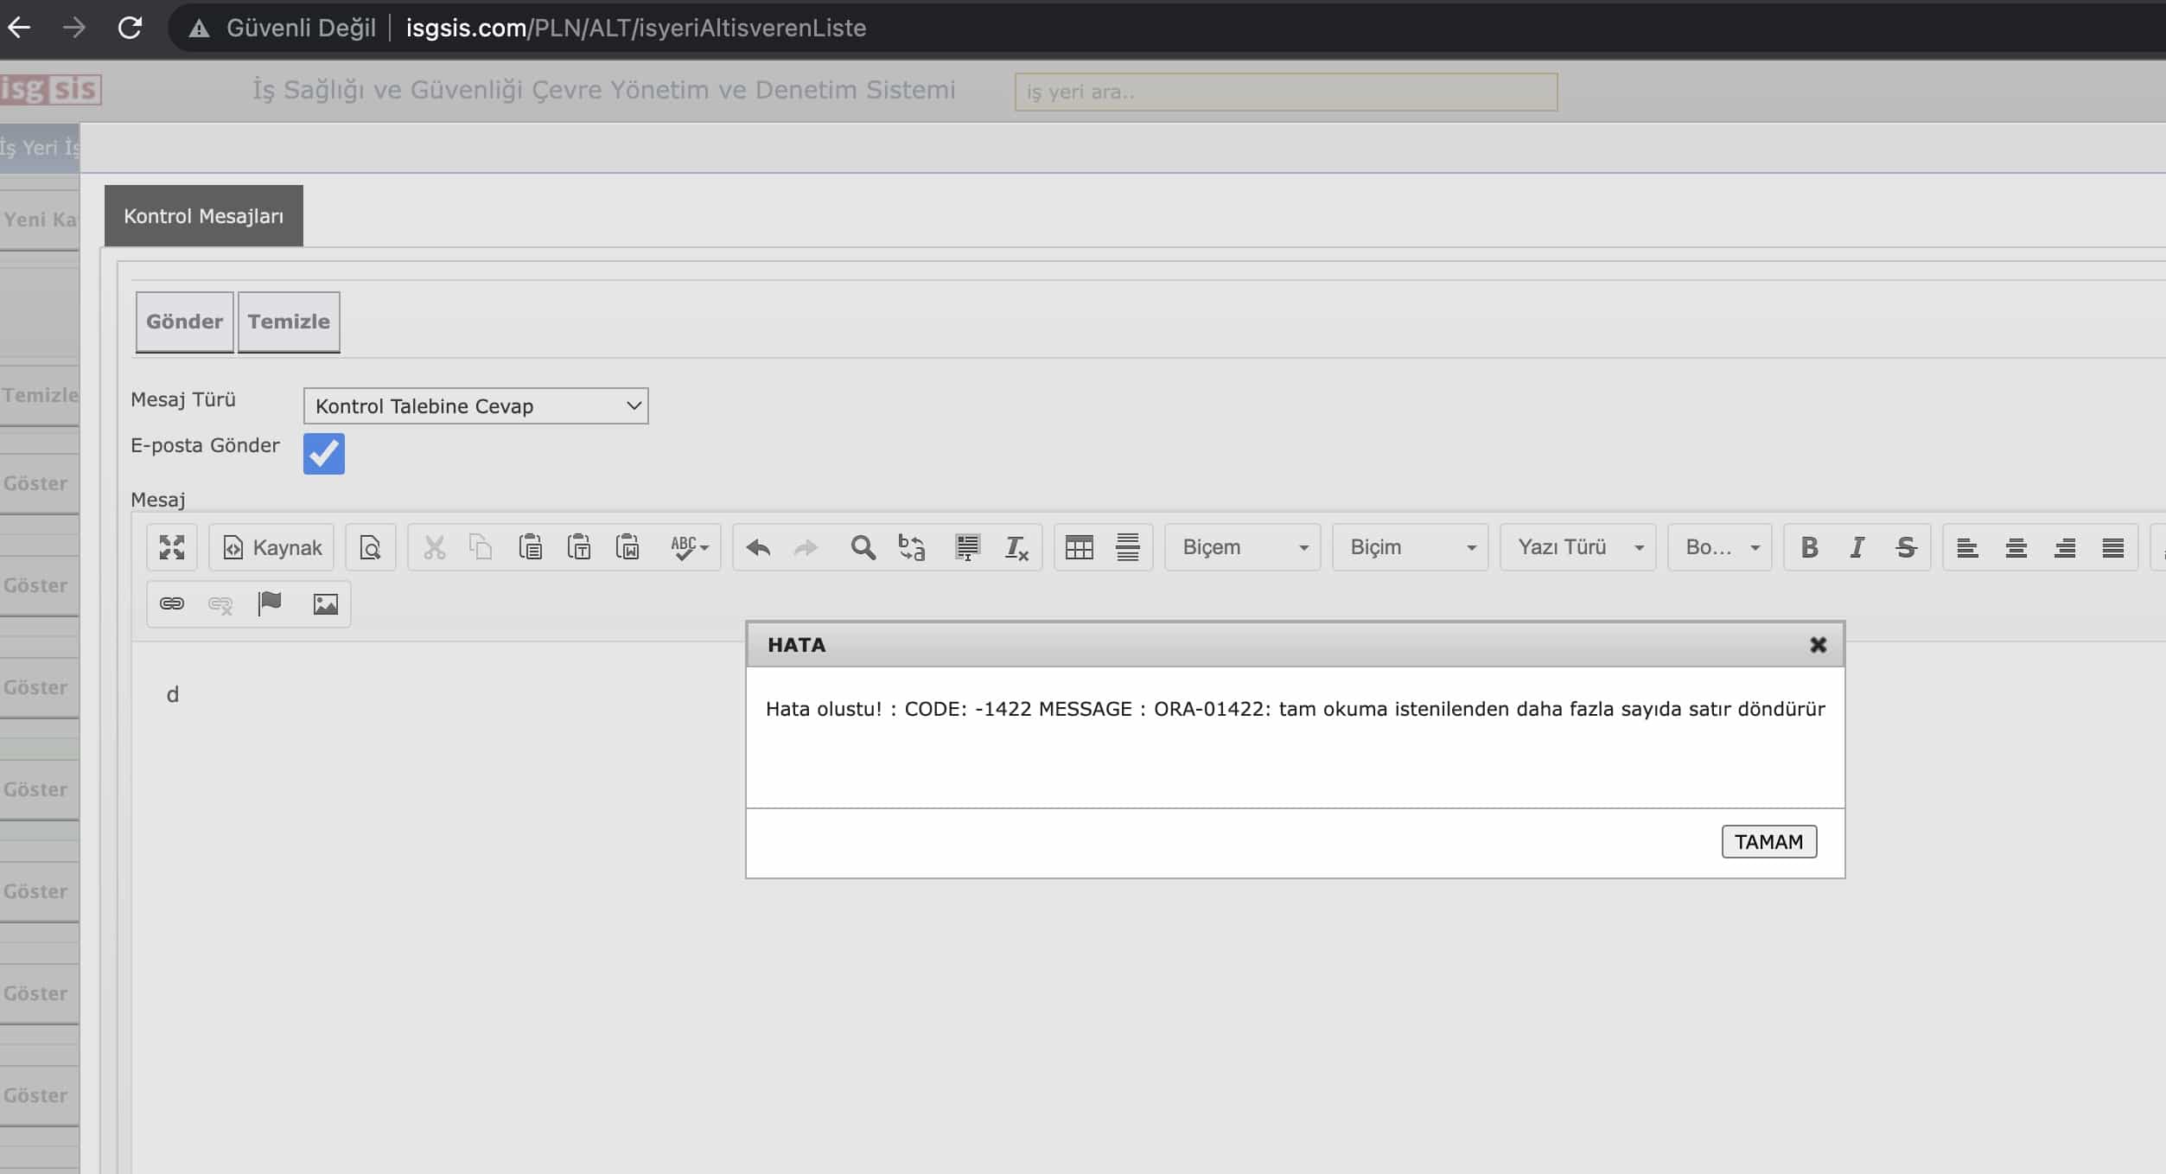
Task: Click the Kaynak source view button
Action: [271, 547]
